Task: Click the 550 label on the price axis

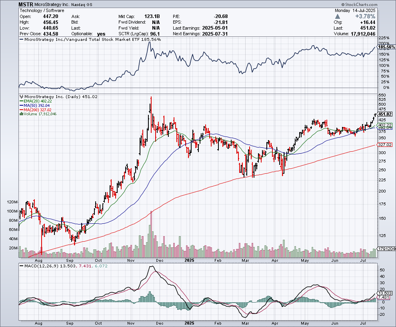Action: tap(382, 95)
